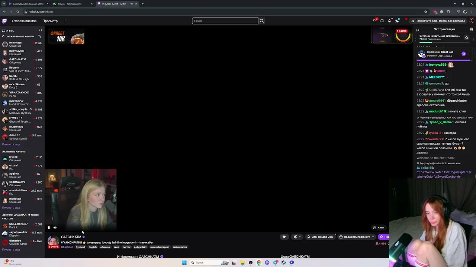The image size is (476, 267).
Task: Click the '+ еще 6' link
Action: coord(448,56)
